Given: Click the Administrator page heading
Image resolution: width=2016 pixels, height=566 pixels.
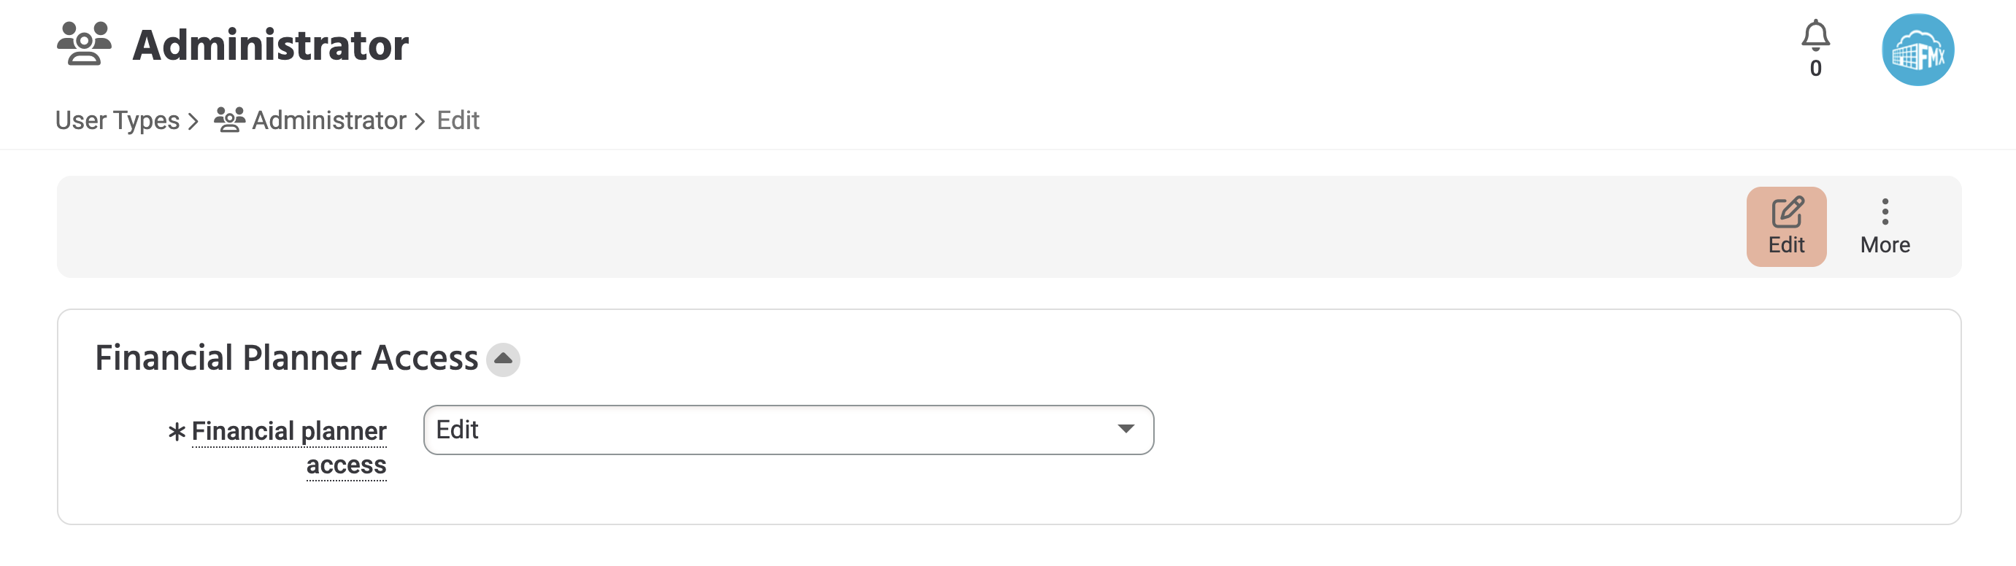Looking at the screenshot, I should click(x=270, y=45).
